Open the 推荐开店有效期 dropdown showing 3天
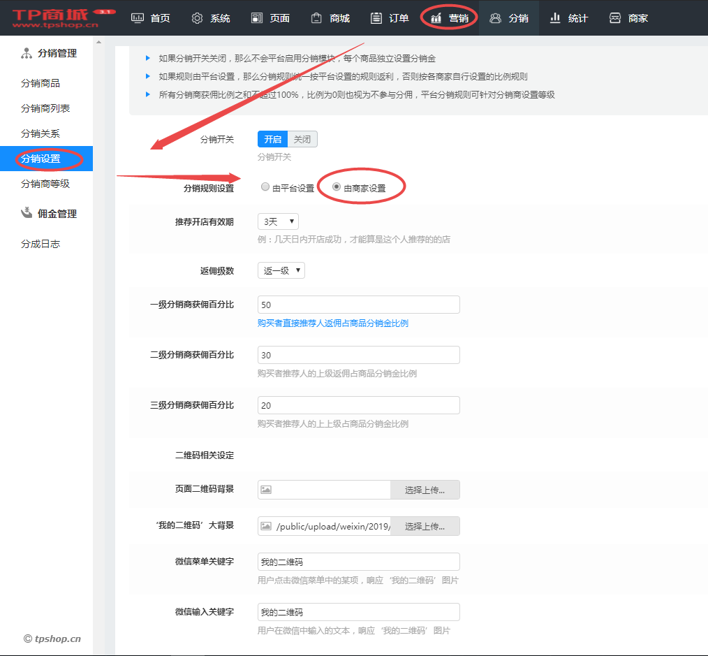 coord(278,221)
